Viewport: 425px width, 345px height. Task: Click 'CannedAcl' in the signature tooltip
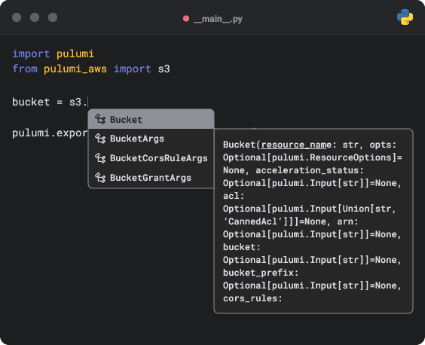pos(252,221)
